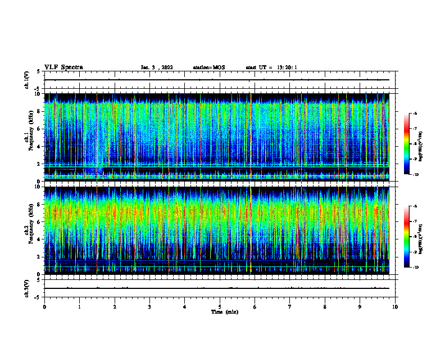Click the '-10' label on ch.1 color bar
Viewport: 445px width, 344px height.
(415, 175)
